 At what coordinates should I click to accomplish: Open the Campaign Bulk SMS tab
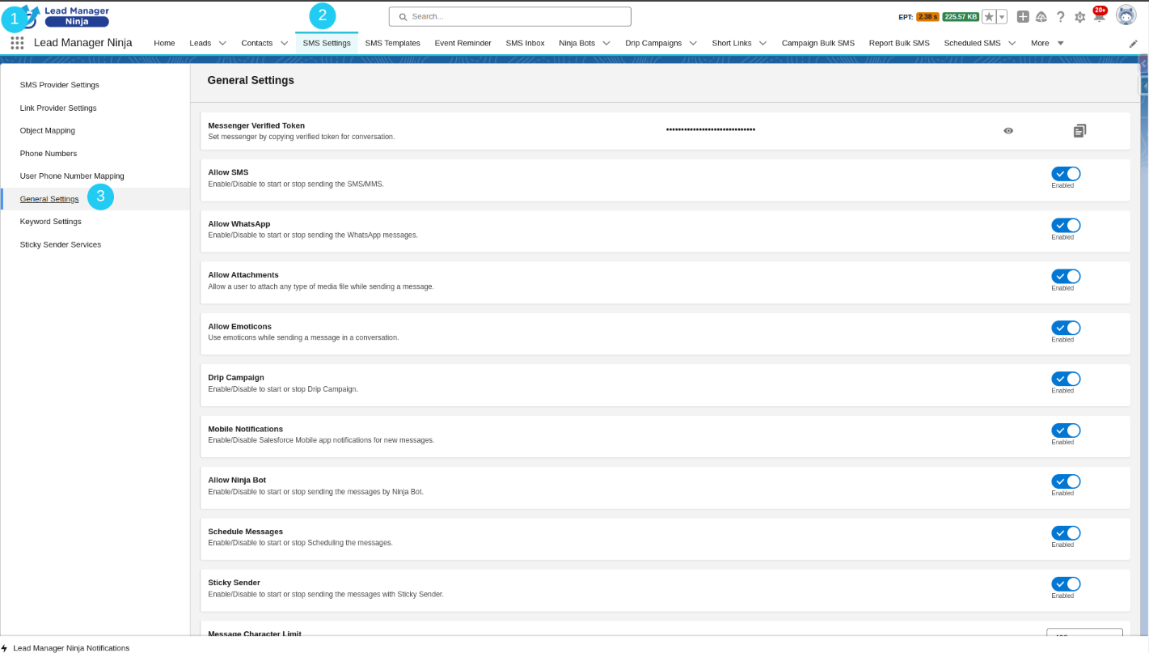[x=817, y=43]
